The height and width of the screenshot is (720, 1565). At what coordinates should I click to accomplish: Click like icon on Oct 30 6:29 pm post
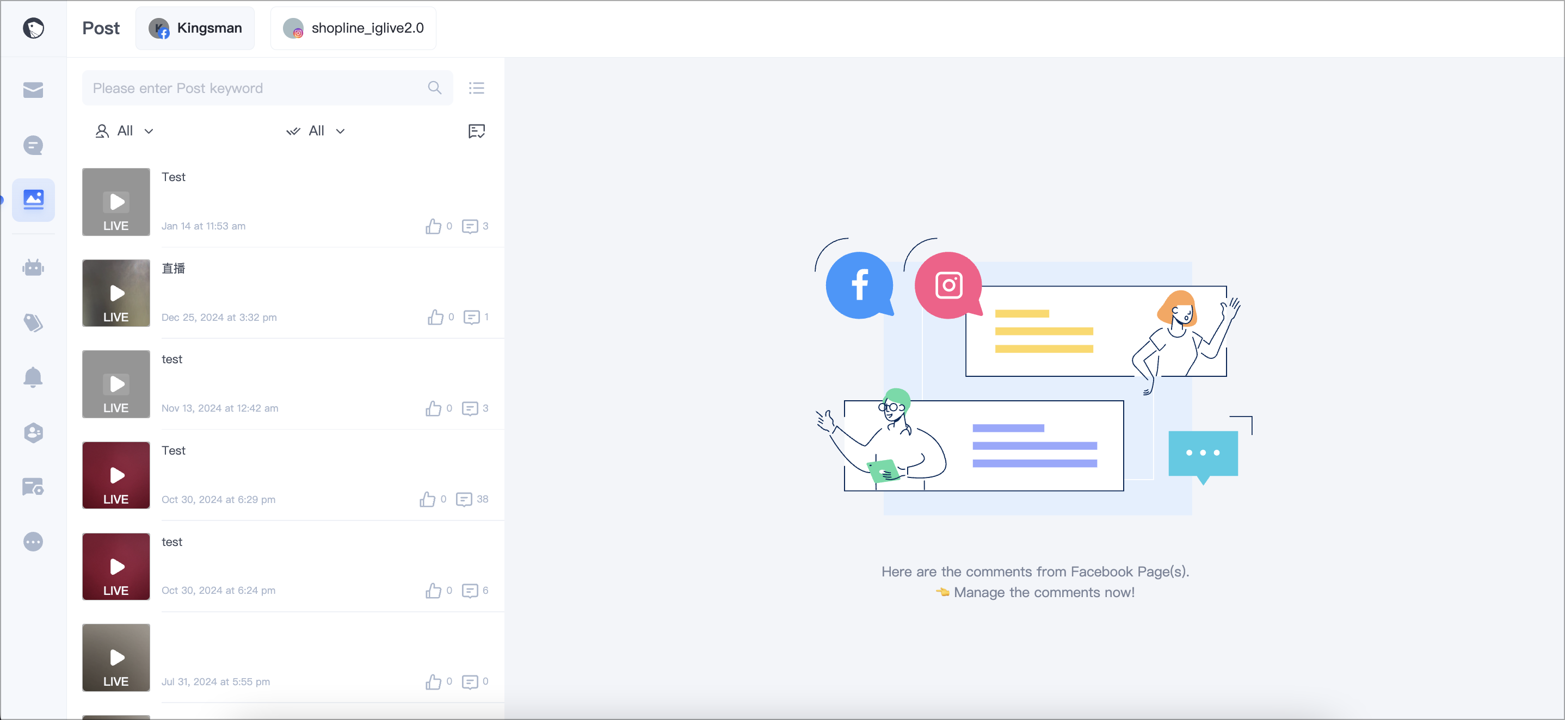tap(427, 499)
